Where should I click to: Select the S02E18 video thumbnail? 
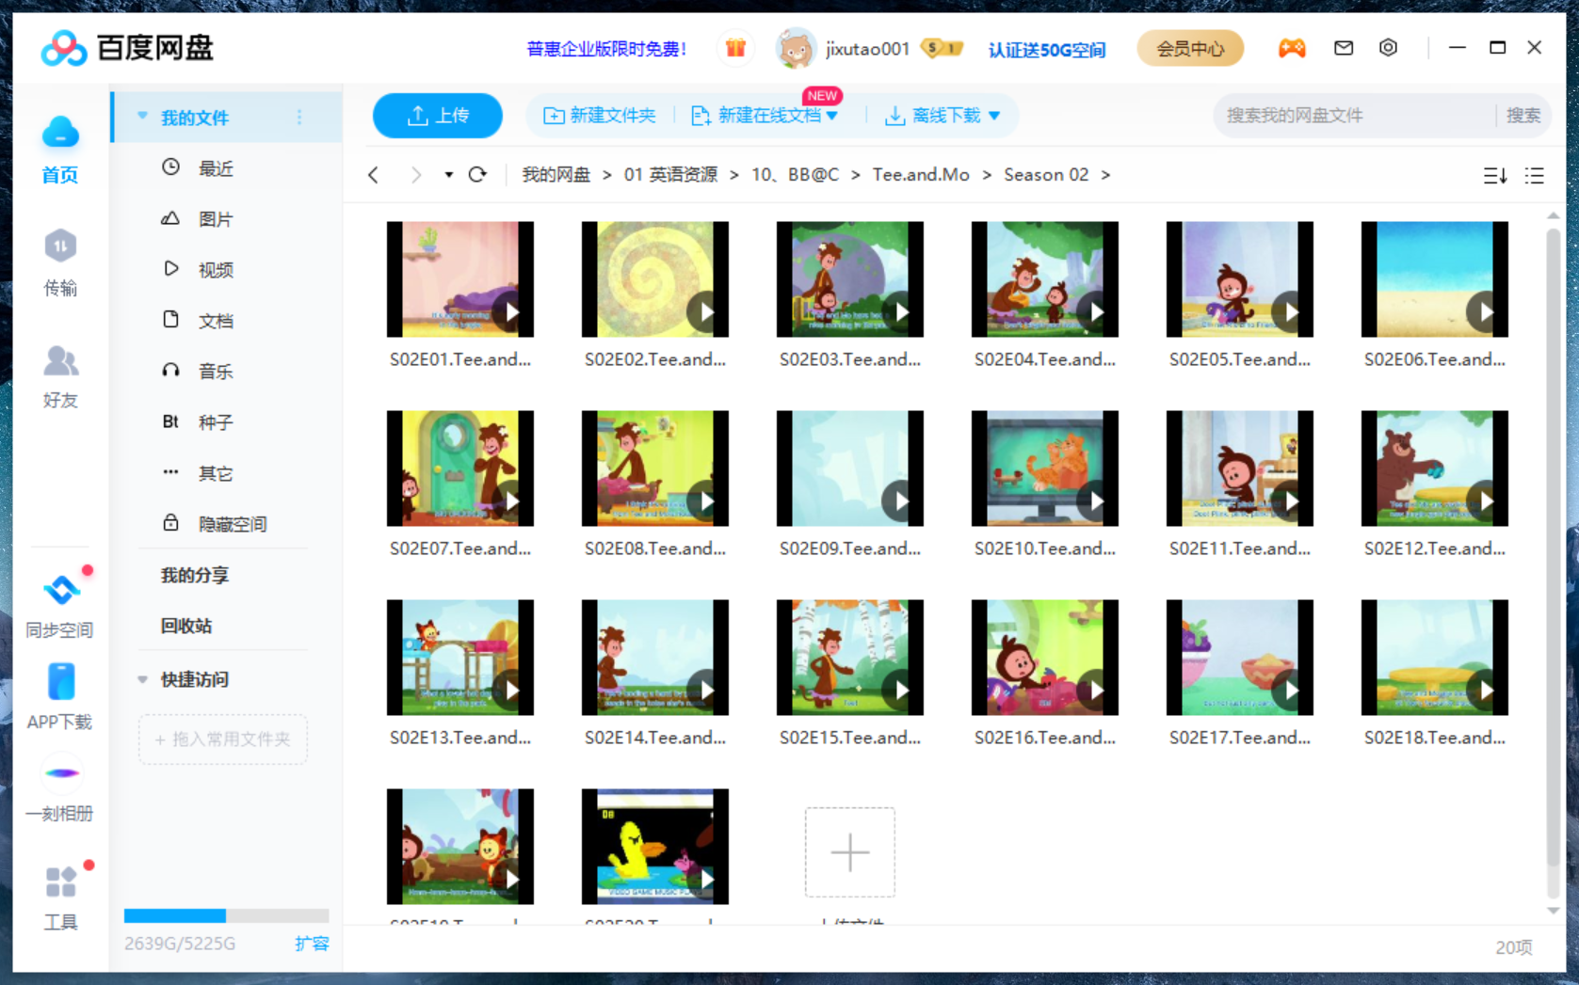tap(1435, 658)
